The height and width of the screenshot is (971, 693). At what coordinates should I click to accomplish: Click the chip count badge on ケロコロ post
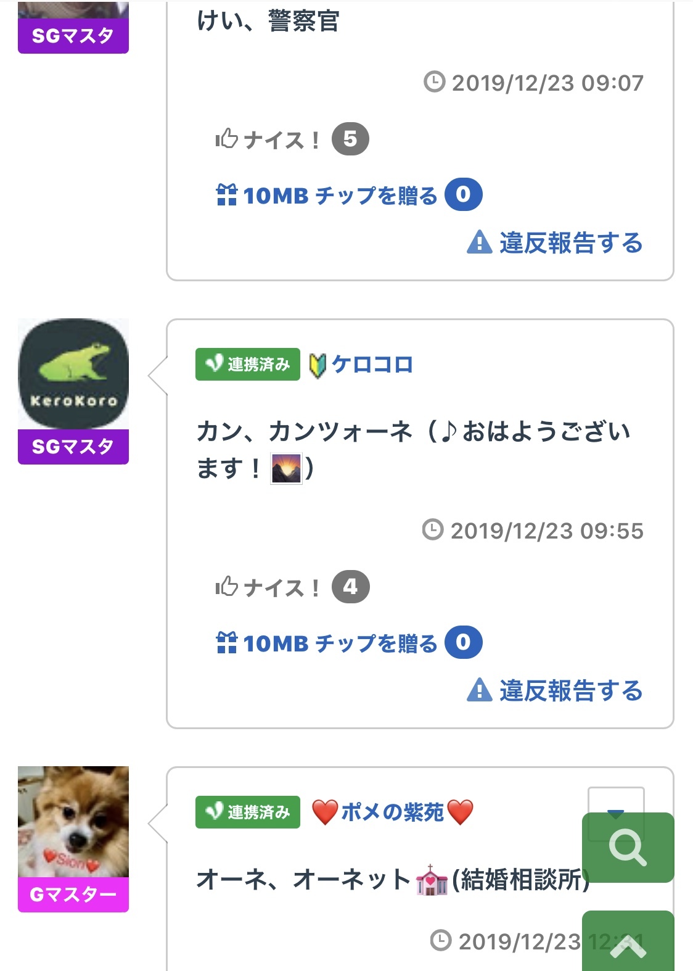[x=464, y=643]
